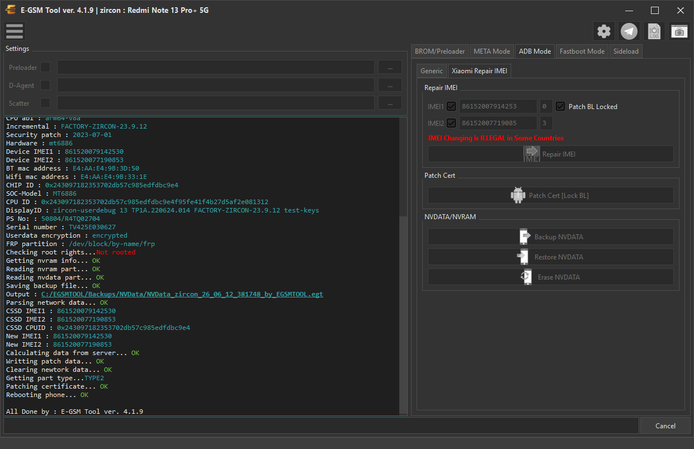Open the Telegram channel icon

click(629, 31)
